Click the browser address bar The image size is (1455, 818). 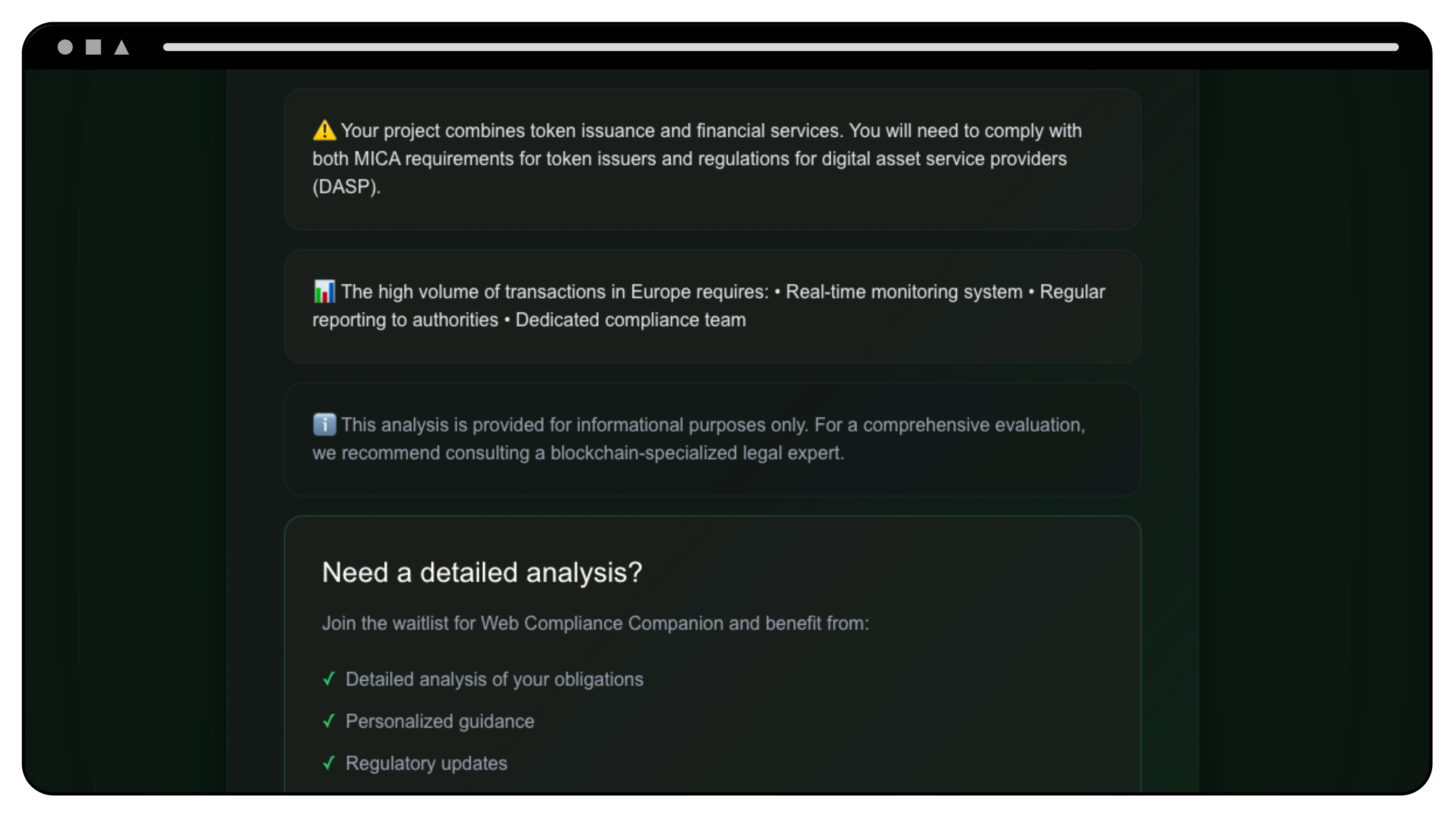780,47
